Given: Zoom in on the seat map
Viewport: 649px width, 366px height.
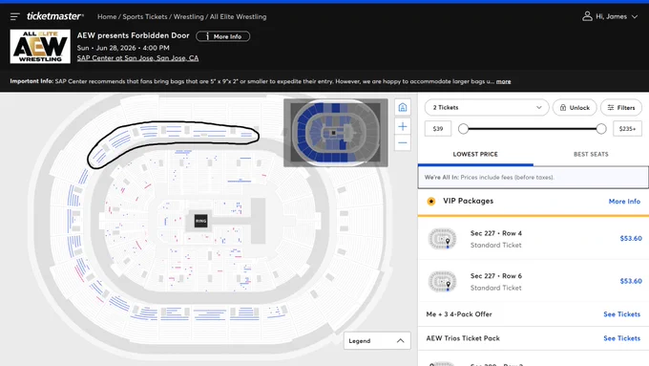Looking at the screenshot, I should point(403,126).
